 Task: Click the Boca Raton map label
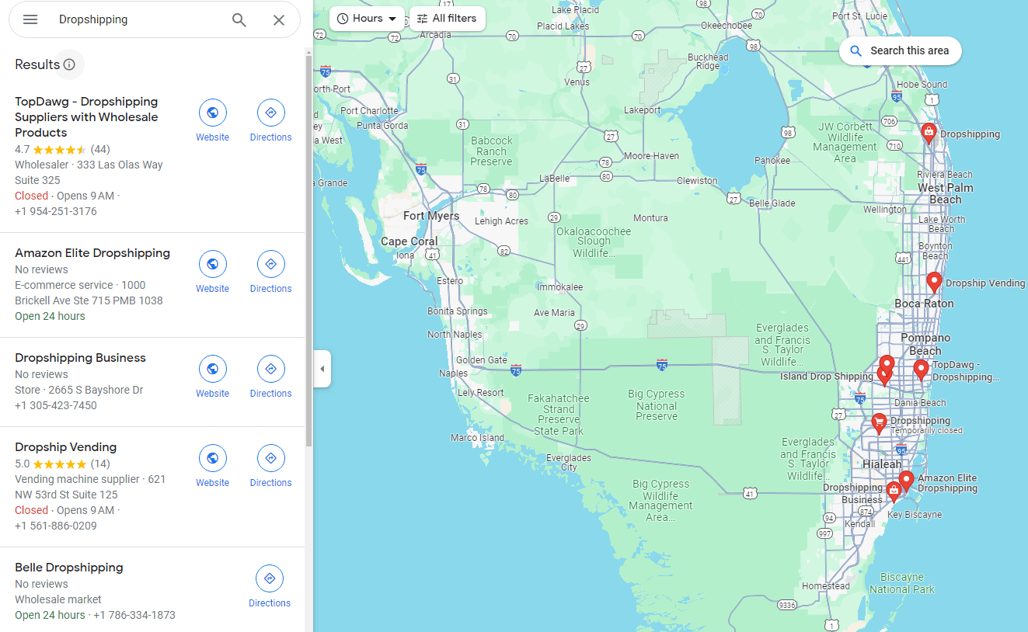click(924, 304)
